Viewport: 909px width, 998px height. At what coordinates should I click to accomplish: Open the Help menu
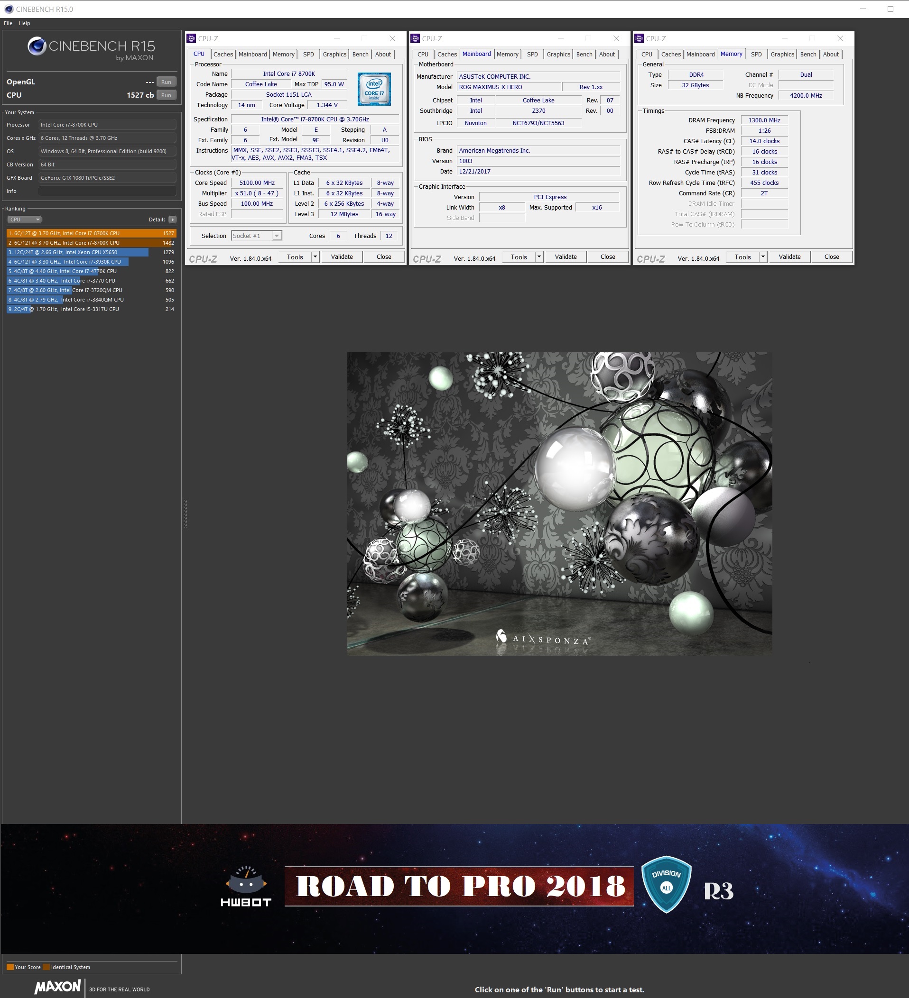(x=24, y=23)
